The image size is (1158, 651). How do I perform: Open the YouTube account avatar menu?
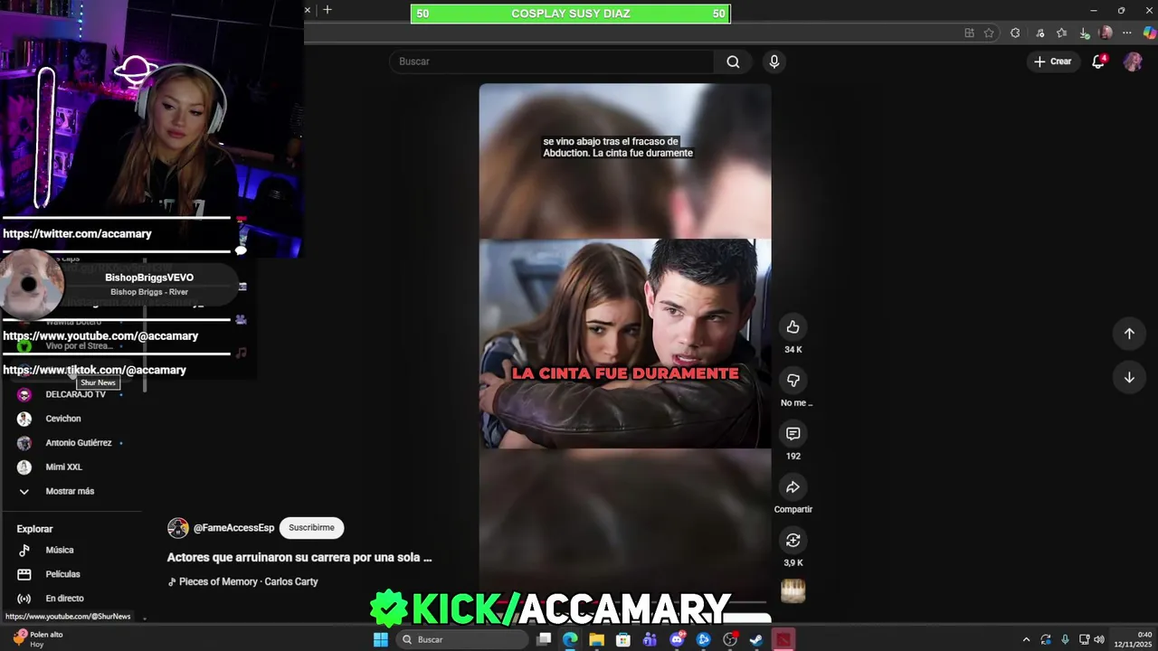click(x=1133, y=61)
